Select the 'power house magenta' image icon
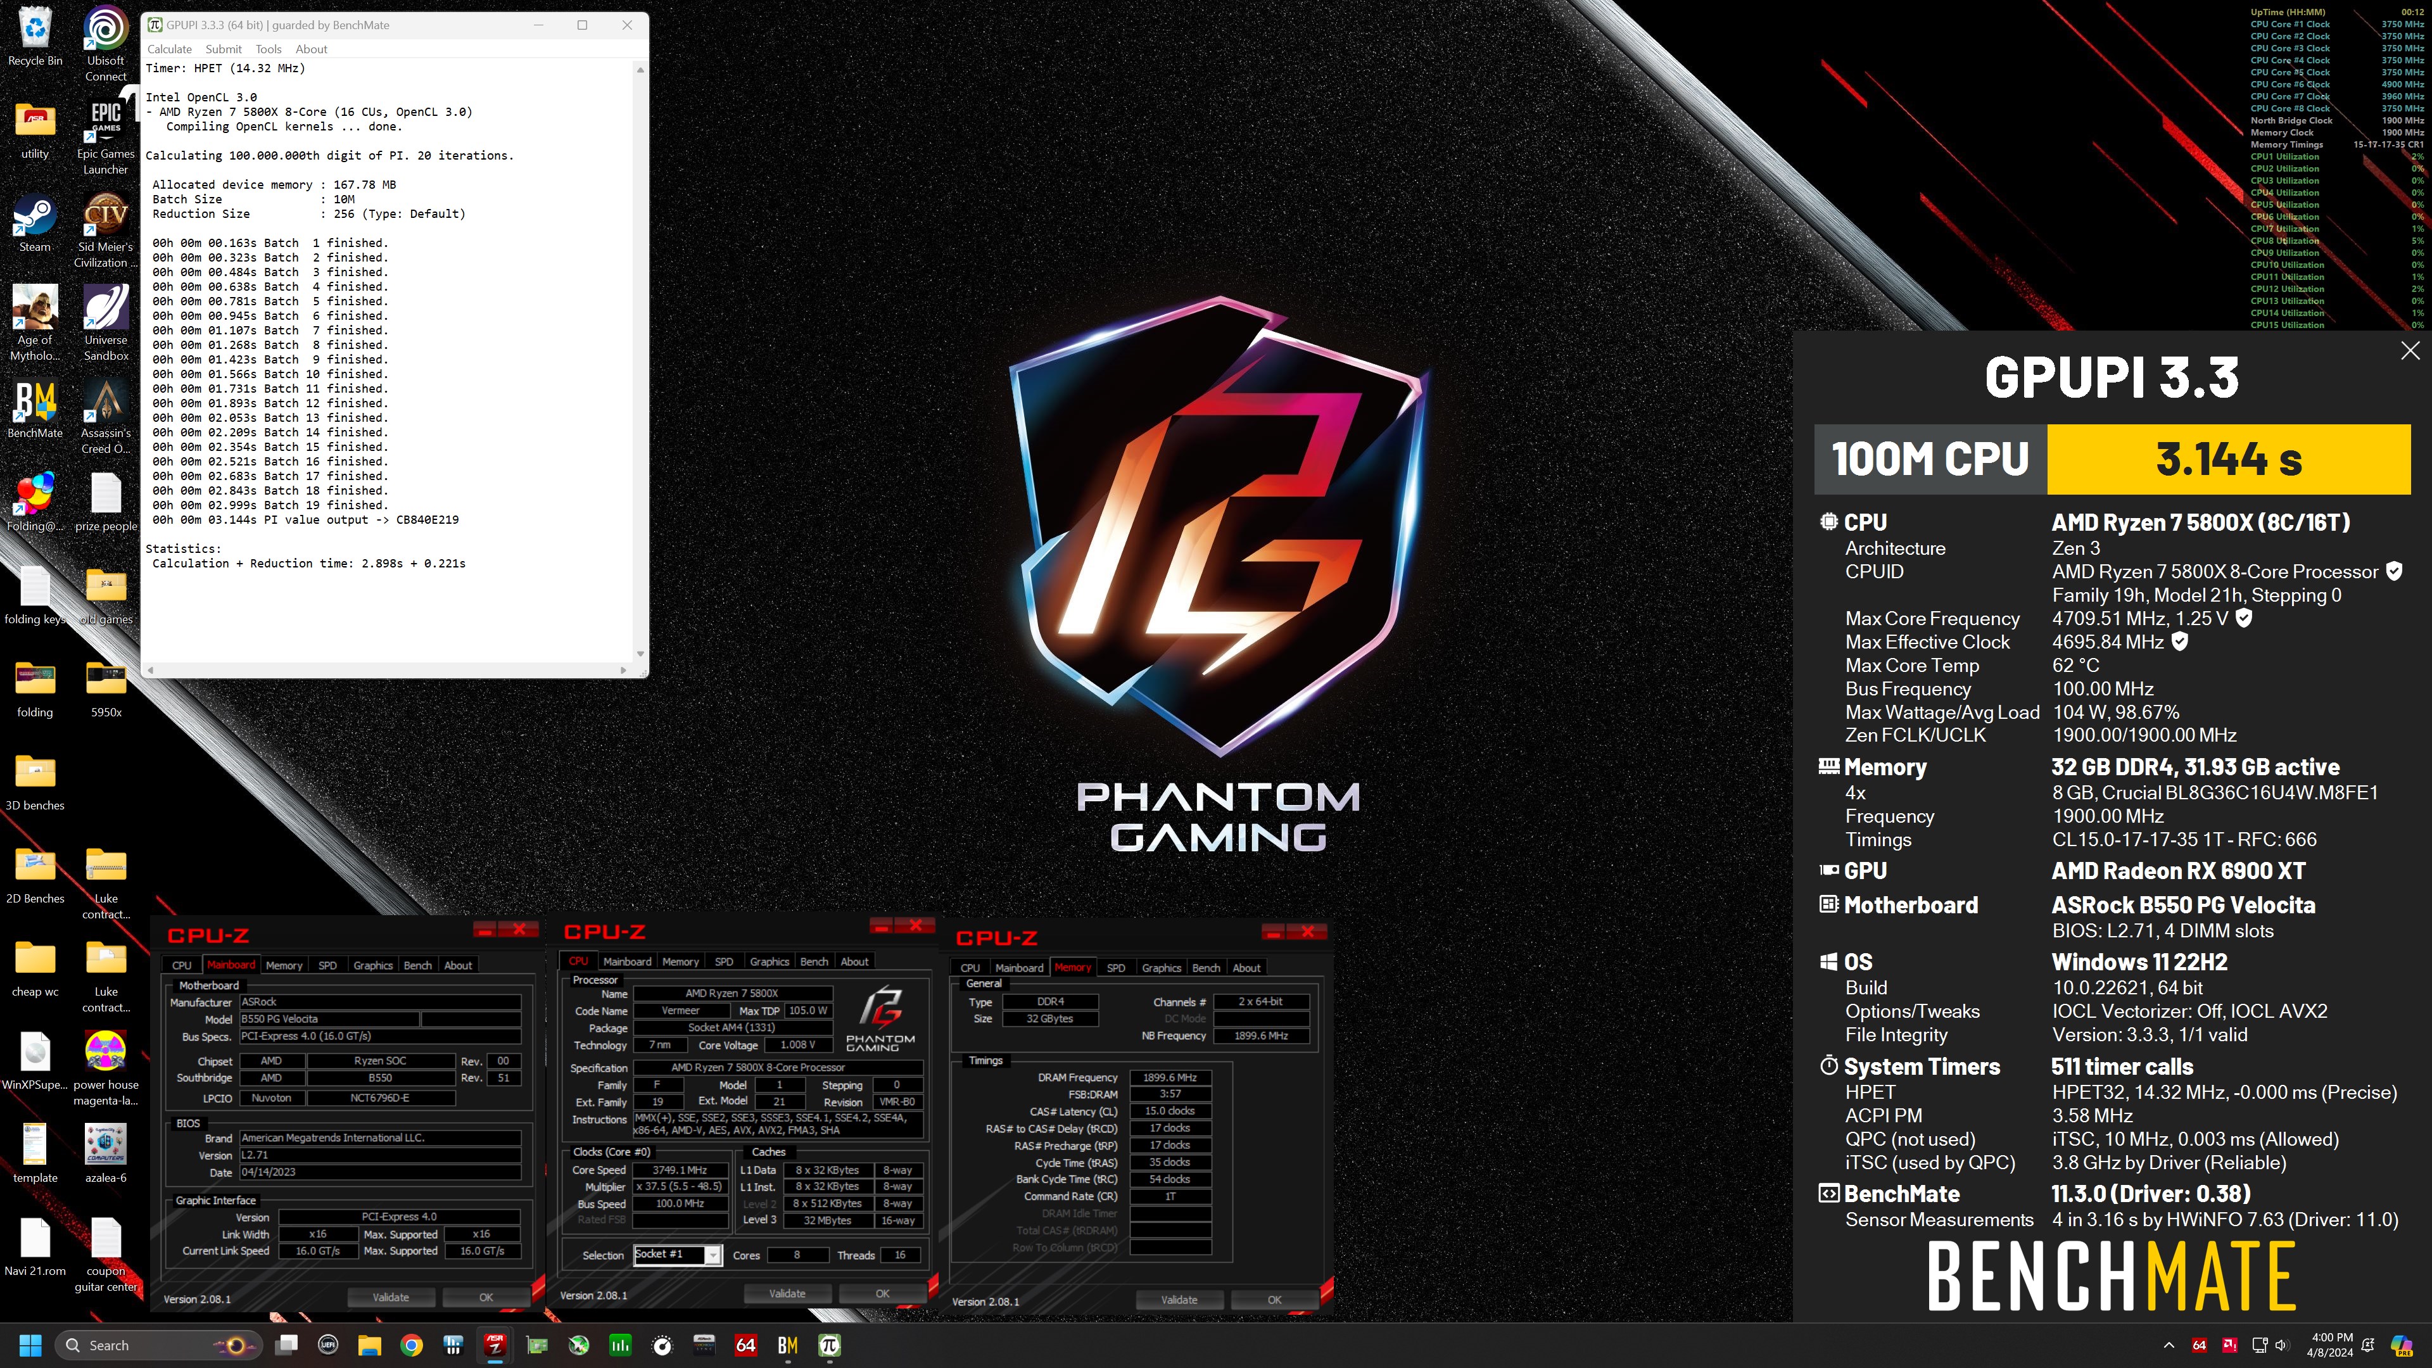This screenshot has height=1368, width=2432. (106, 1068)
